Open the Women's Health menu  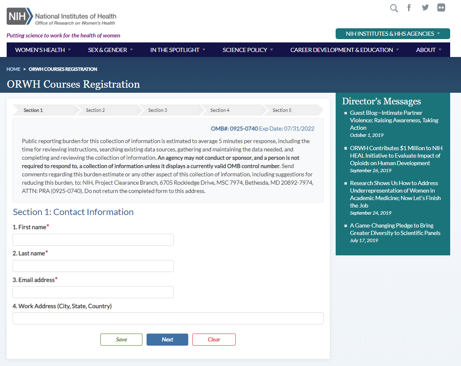coord(43,50)
